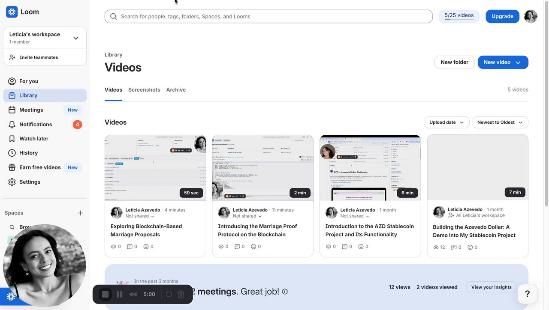Select Library in the sidebar
This screenshot has width=549, height=310.
coord(45,95)
